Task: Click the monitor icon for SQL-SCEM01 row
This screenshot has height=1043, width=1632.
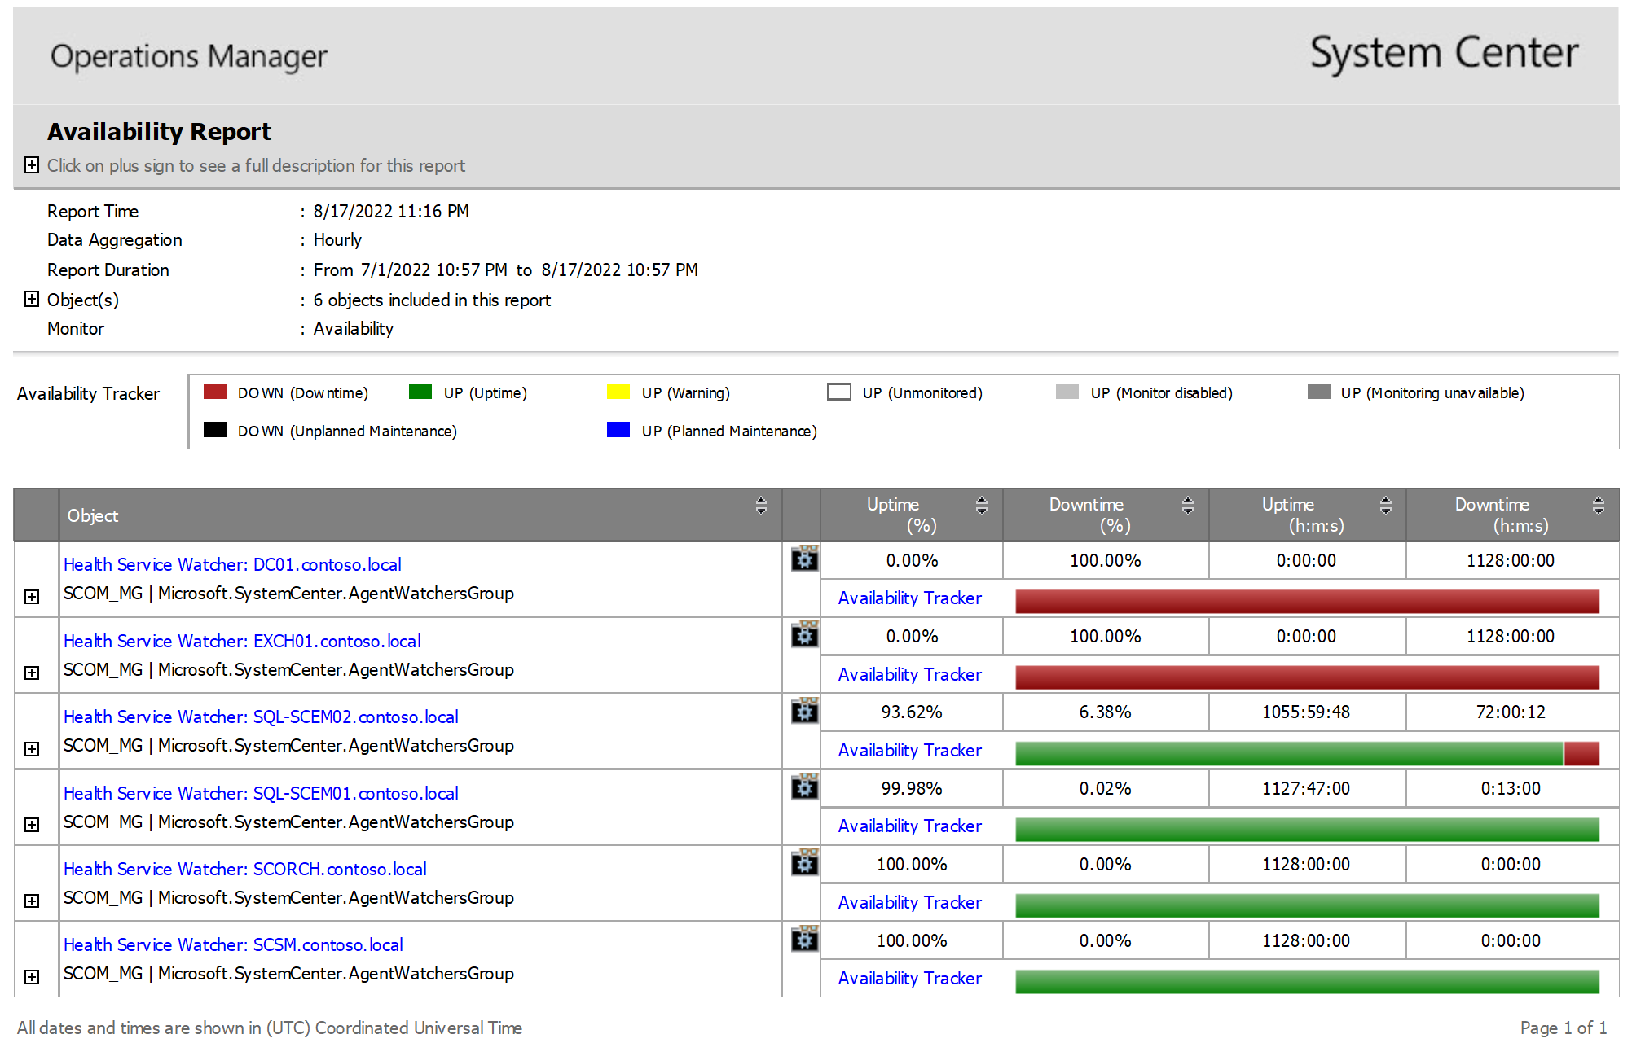Action: tap(804, 787)
